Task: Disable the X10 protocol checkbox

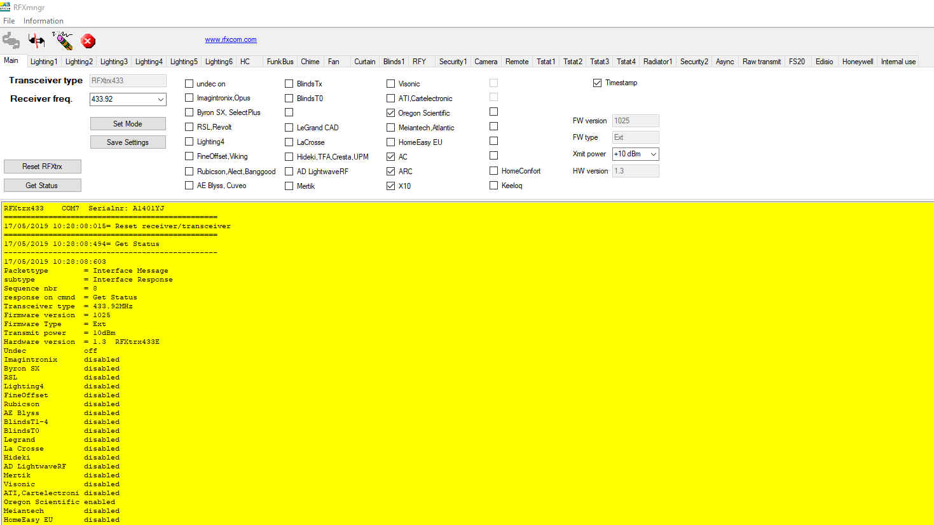Action: [391, 186]
